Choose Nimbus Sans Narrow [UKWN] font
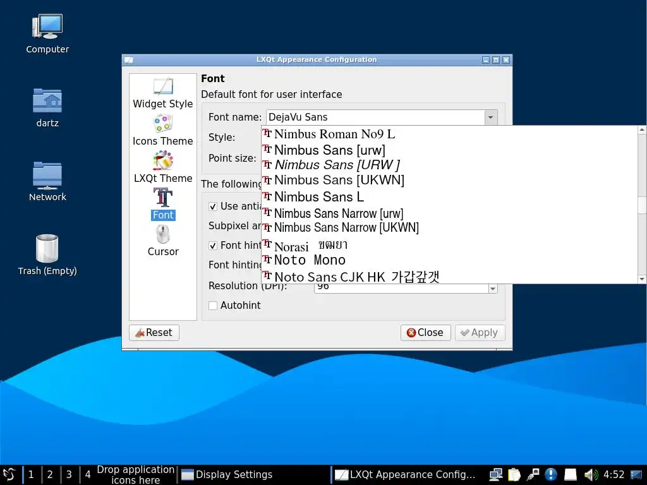 tap(449, 227)
